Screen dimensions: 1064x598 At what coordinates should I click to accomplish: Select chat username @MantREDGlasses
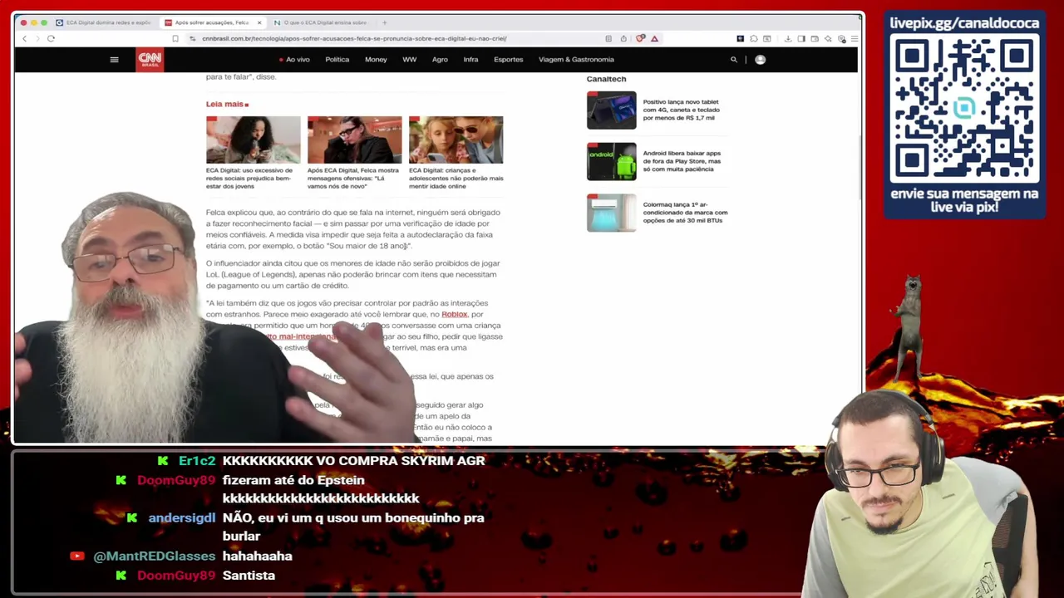pos(155,556)
